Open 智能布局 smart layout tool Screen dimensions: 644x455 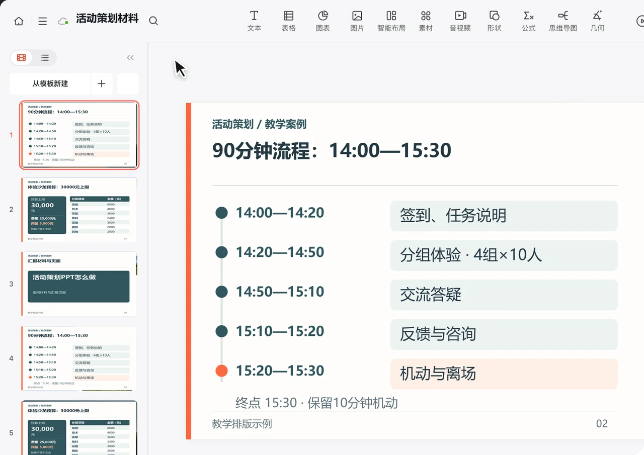(391, 21)
